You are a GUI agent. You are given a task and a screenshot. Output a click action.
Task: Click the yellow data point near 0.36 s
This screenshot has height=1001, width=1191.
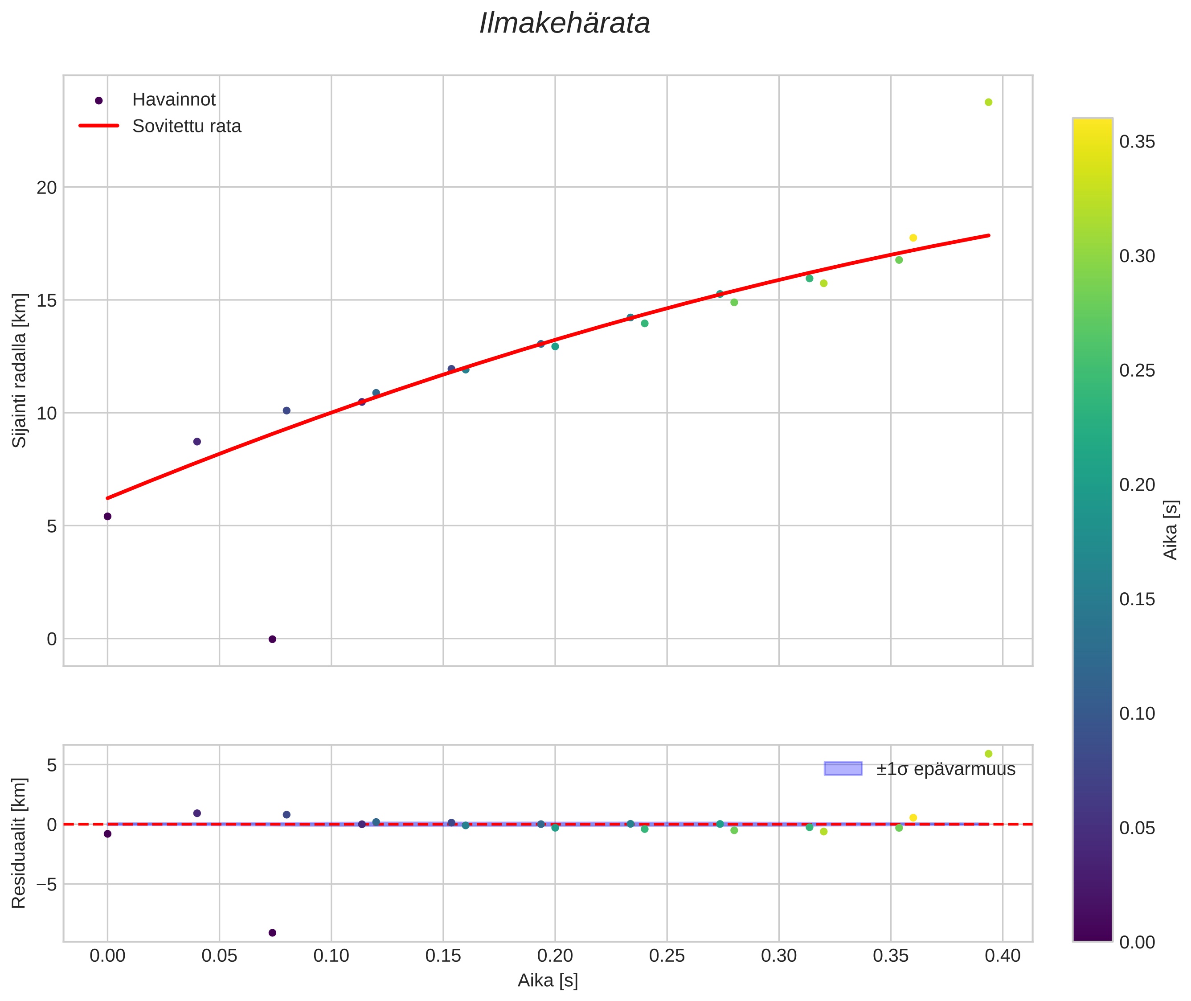click(x=913, y=238)
